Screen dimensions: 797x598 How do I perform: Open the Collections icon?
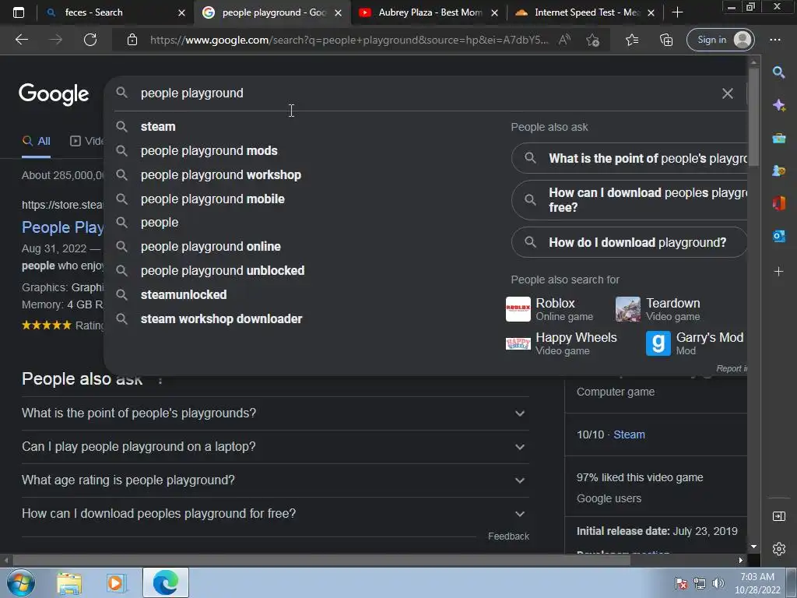pos(666,40)
